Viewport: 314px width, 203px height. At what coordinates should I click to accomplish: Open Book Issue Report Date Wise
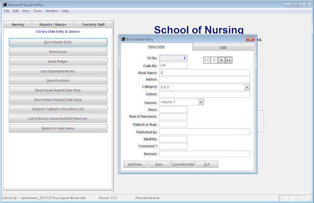(58, 90)
